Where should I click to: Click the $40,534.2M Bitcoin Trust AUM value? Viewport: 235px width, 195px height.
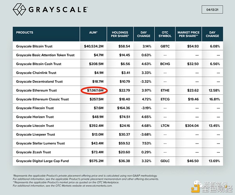tap(94, 46)
